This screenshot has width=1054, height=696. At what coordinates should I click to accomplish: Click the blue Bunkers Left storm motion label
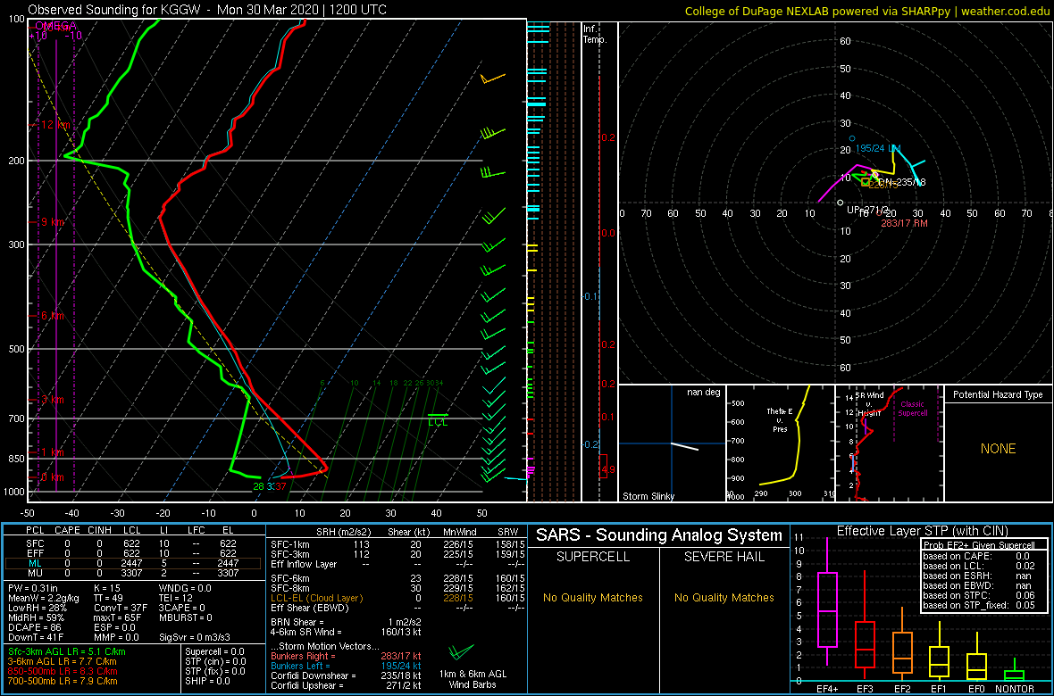[303, 665]
